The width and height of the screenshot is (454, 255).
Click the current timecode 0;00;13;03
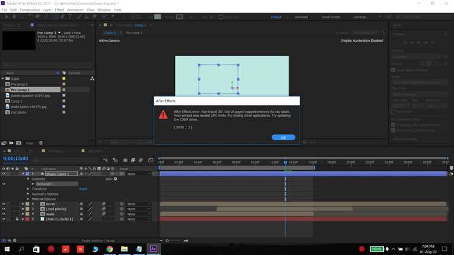click(16, 159)
